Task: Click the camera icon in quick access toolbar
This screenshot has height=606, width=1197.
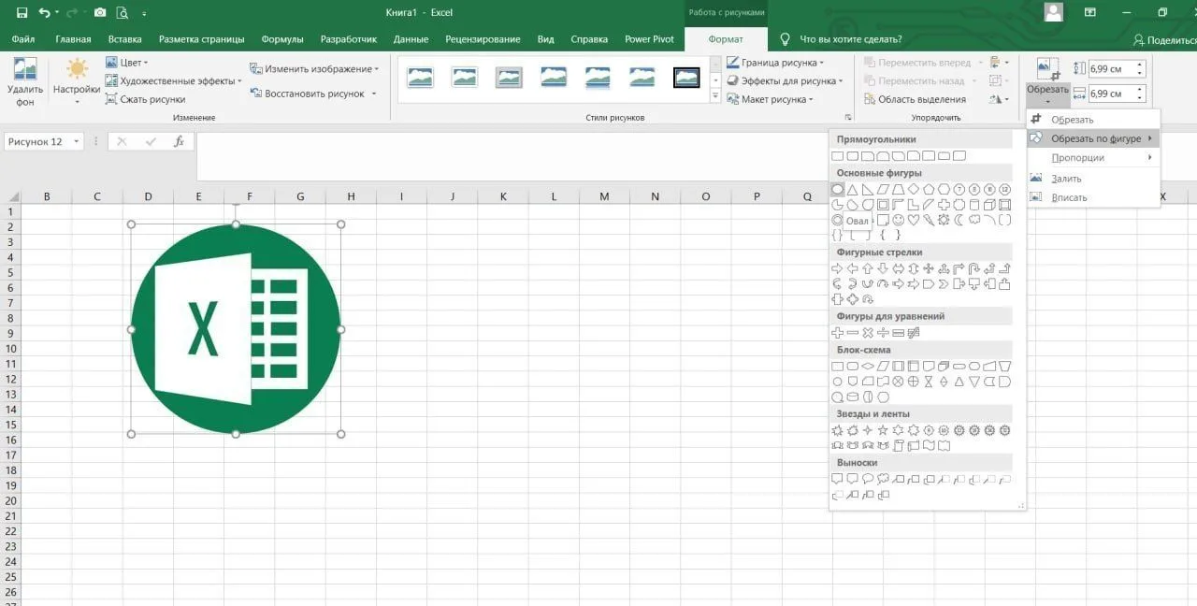Action: point(100,13)
